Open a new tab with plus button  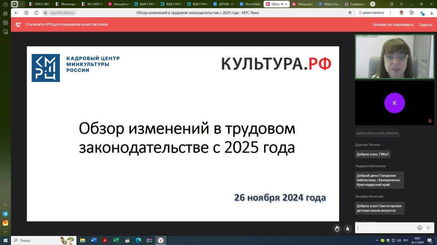pyautogui.click(x=373, y=4)
